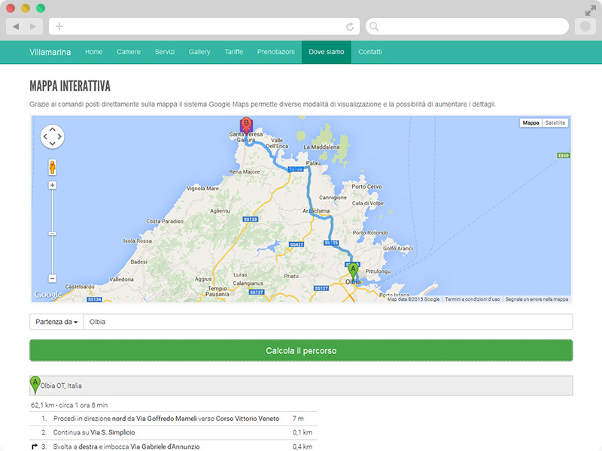This screenshot has height=451, width=602.
Task: Open the Gallery page
Action: click(199, 52)
